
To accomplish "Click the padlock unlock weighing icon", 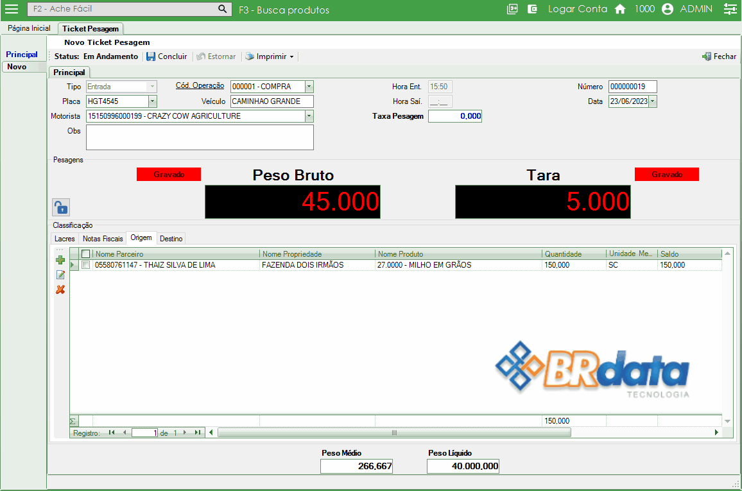I will click(x=60, y=207).
